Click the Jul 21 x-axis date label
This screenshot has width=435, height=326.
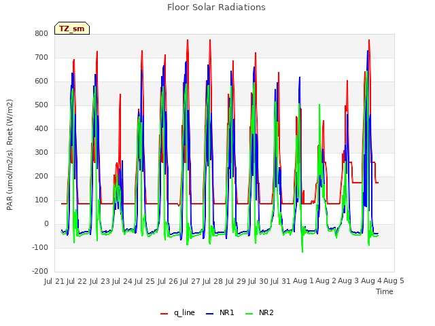click(54, 281)
